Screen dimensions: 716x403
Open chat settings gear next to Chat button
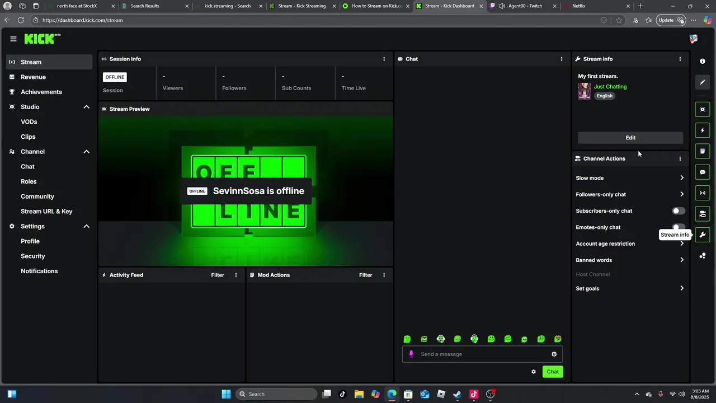(x=534, y=372)
